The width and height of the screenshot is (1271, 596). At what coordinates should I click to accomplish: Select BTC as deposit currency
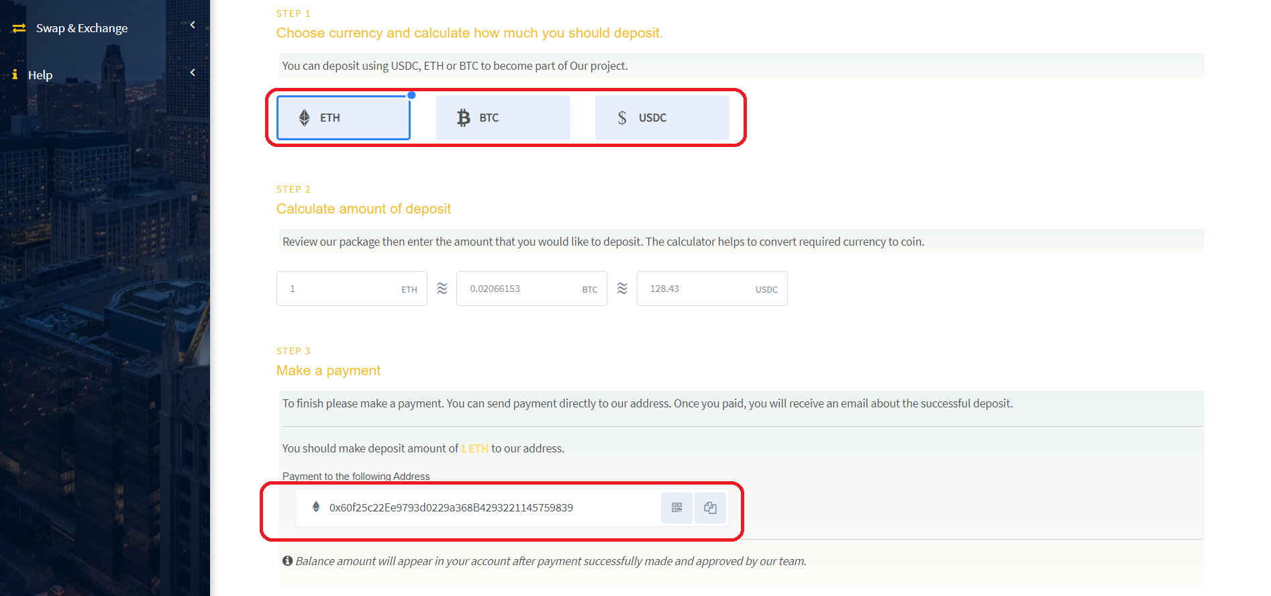[x=503, y=117]
